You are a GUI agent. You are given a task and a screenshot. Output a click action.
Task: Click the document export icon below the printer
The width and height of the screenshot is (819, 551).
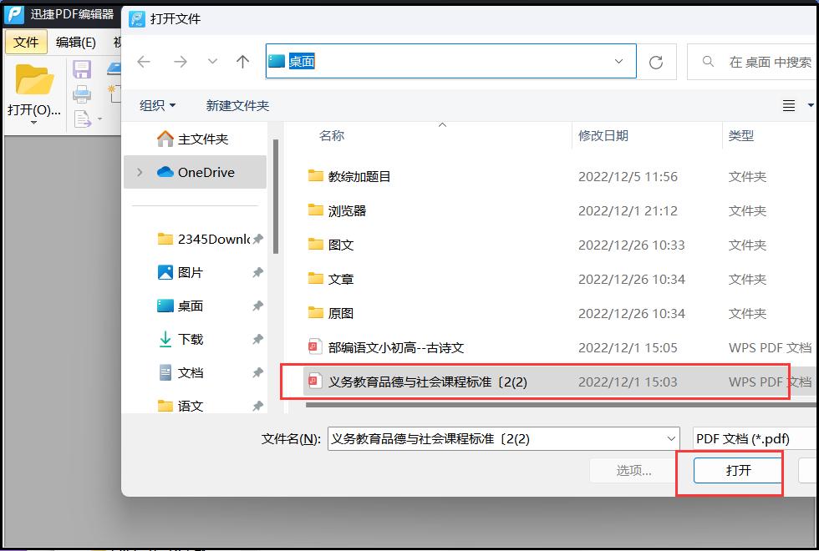coord(83,119)
